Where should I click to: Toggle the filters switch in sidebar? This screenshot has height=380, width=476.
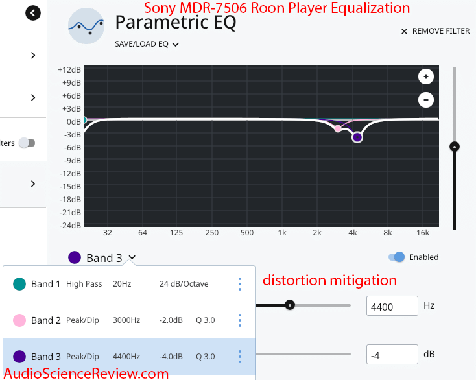(27, 143)
